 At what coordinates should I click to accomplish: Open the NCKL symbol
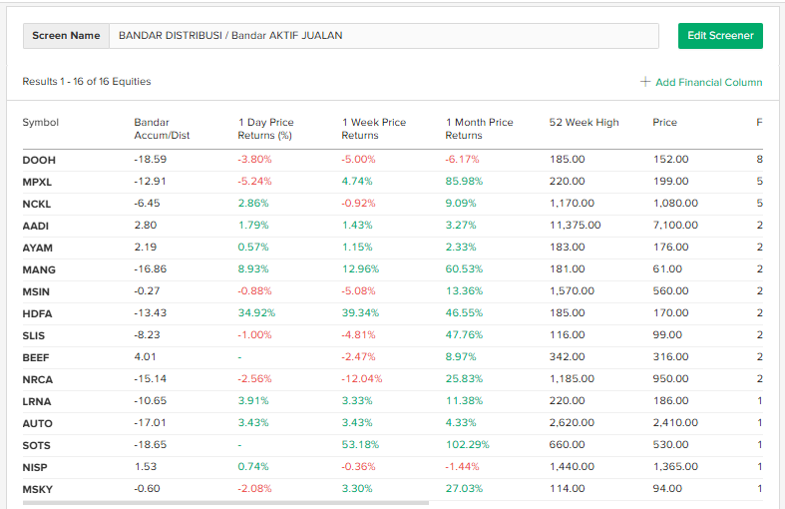coord(37,204)
